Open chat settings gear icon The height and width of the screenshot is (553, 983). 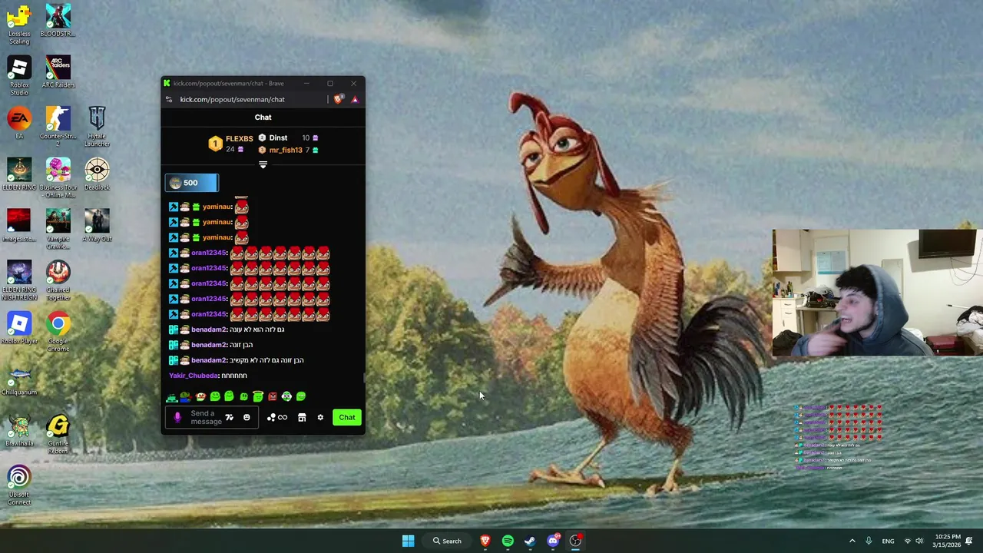point(320,418)
